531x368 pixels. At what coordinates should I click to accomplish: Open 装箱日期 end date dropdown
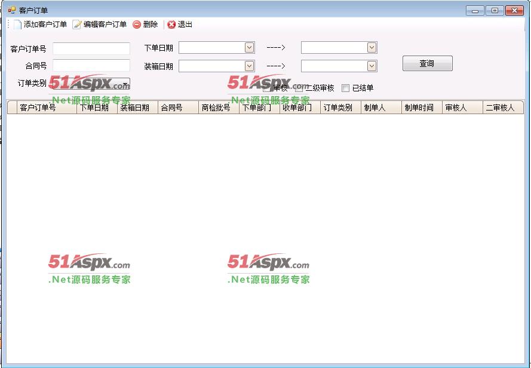[372, 66]
